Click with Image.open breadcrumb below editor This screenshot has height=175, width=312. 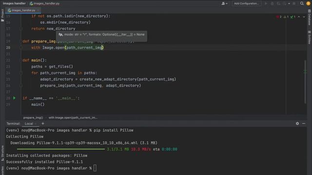pyautogui.click(x=73, y=118)
